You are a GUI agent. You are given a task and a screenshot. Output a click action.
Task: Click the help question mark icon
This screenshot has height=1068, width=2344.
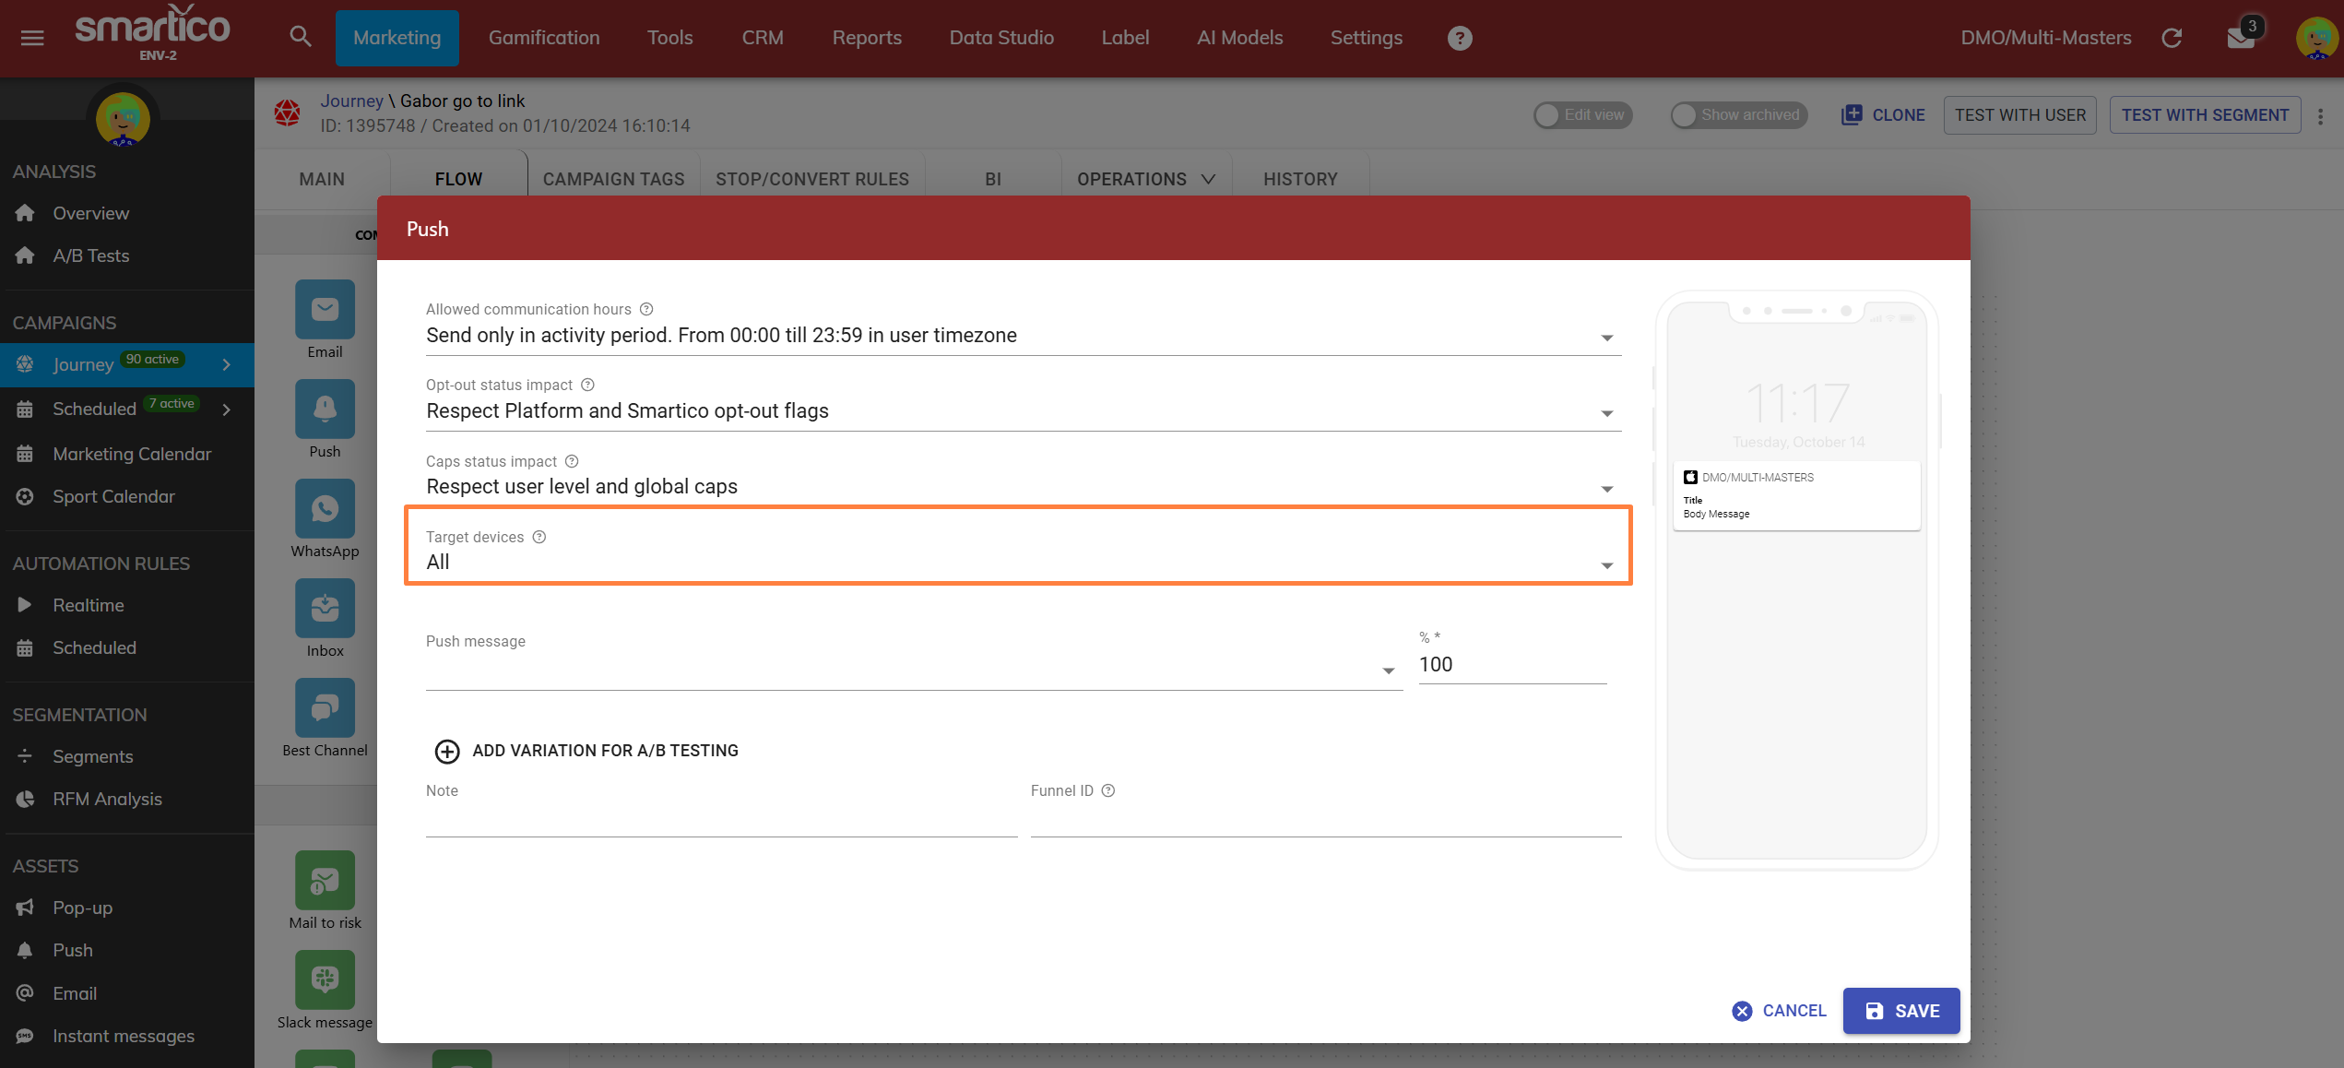tap(1459, 38)
